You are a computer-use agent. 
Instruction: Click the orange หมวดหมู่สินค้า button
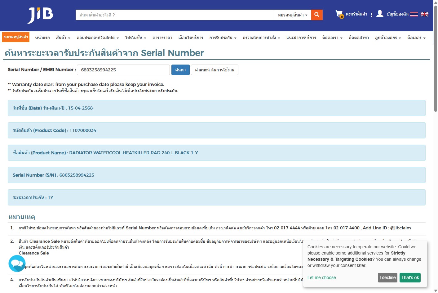click(15, 37)
